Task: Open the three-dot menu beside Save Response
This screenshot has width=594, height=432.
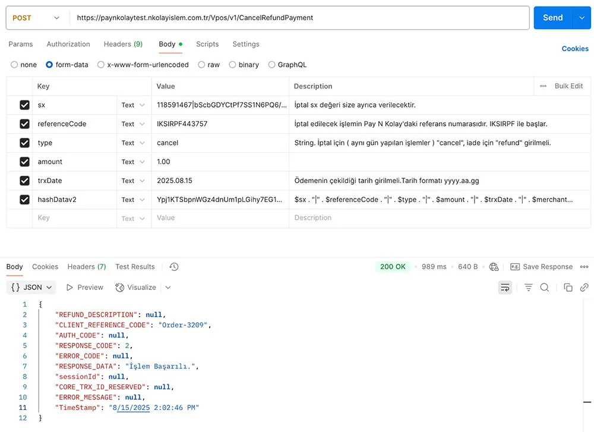Action: 584,267
